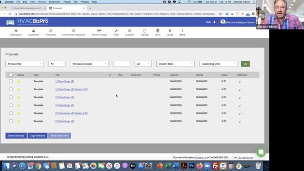304x171 pixels.
Task: Check the 2.5 Ton Carrier HP row checkbox
Action: [11, 121]
